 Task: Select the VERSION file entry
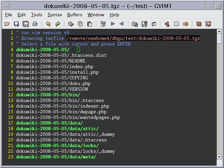52,89
